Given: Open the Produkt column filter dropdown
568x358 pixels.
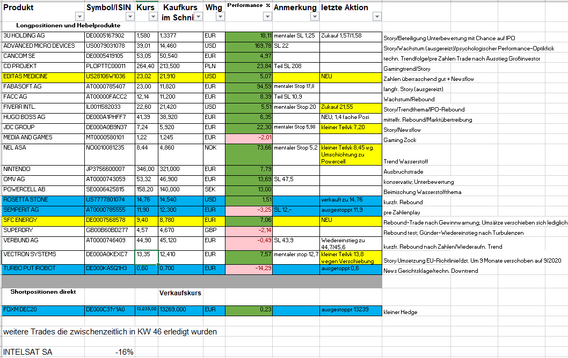Looking at the screenshot, I should tap(79, 17).
